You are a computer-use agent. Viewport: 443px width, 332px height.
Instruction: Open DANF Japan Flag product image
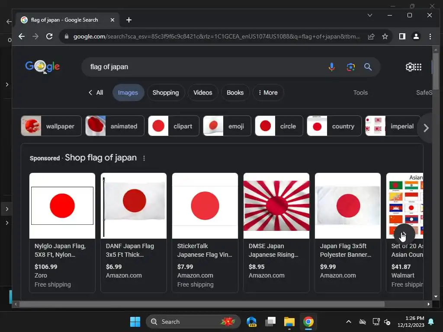click(134, 206)
